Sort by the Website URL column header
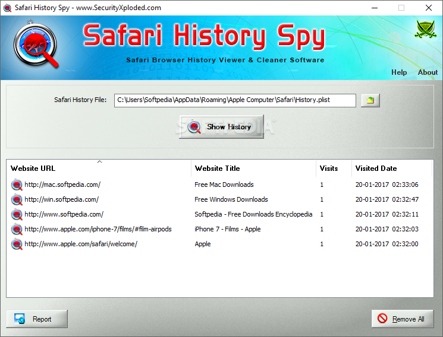This screenshot has width=443, height=337. click(99, 168)
